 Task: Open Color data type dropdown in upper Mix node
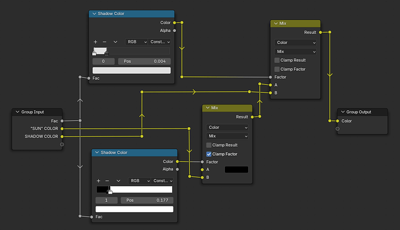(296, 43)
